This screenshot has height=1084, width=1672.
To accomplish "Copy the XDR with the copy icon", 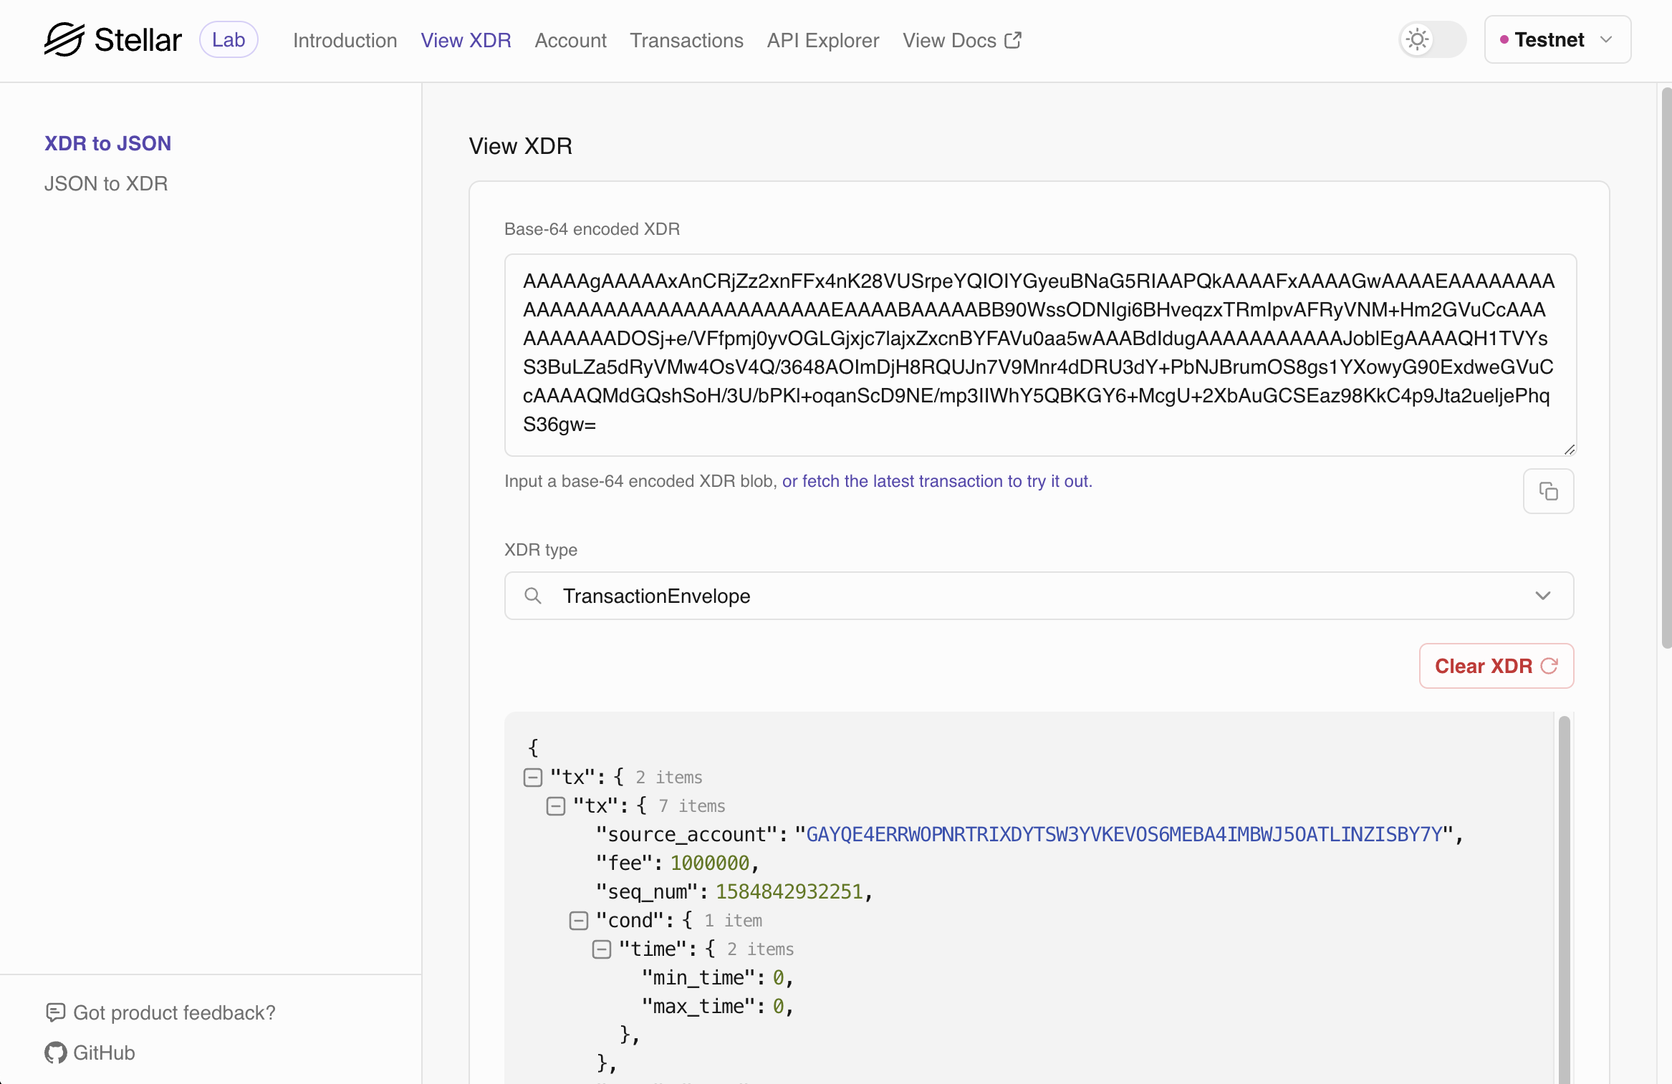I will tap(1548, 491).
